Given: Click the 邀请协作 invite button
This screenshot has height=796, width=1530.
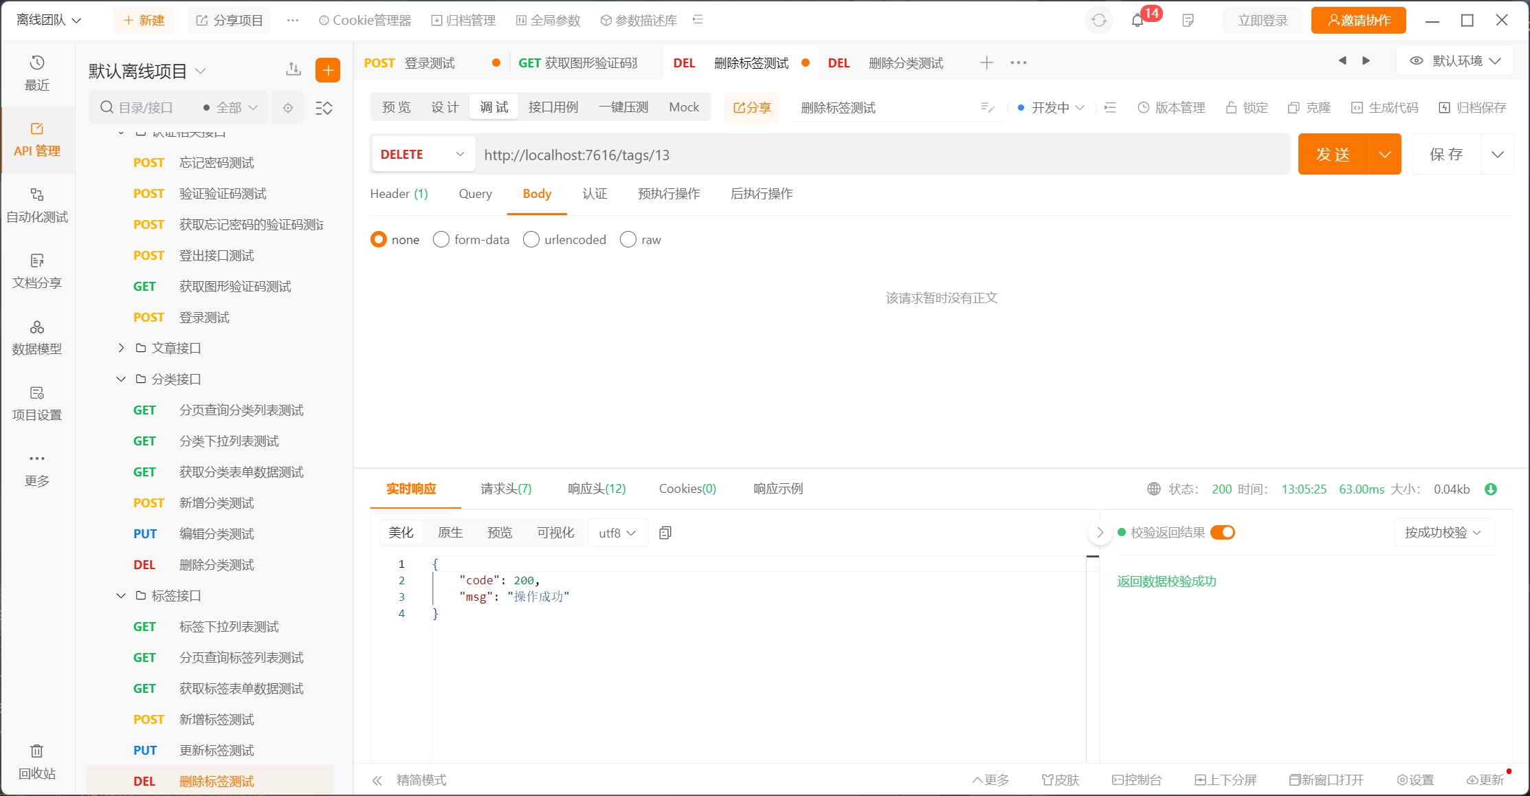Looking at the screenshot, I should (x=1358, y=21).
